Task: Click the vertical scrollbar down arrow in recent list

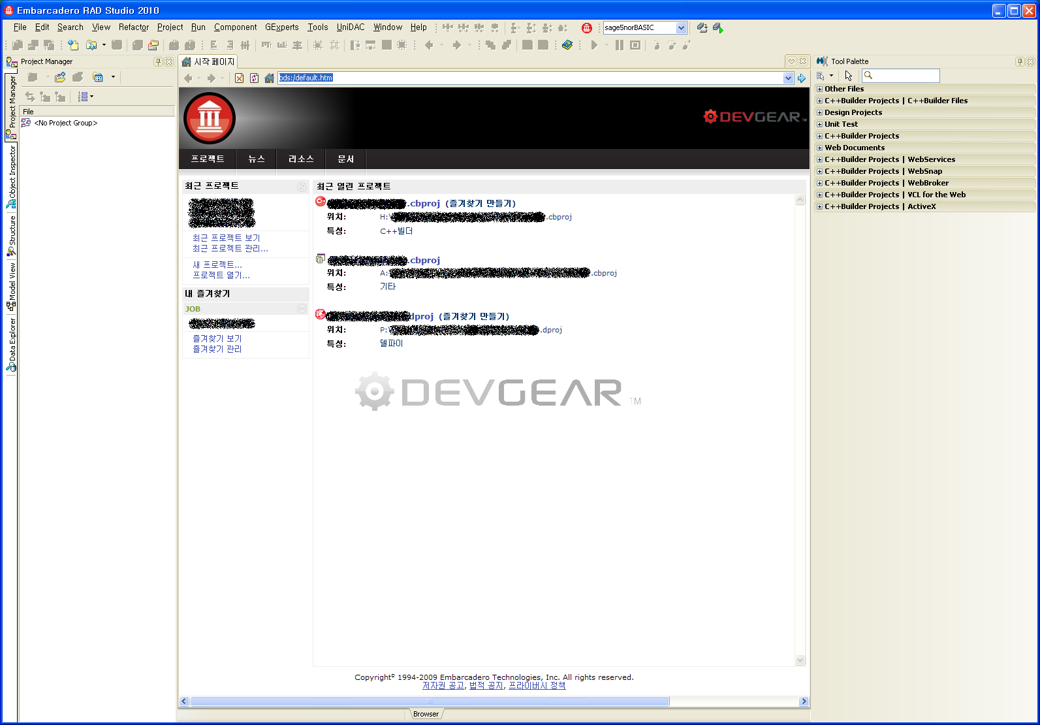Action: pos(800,660)
